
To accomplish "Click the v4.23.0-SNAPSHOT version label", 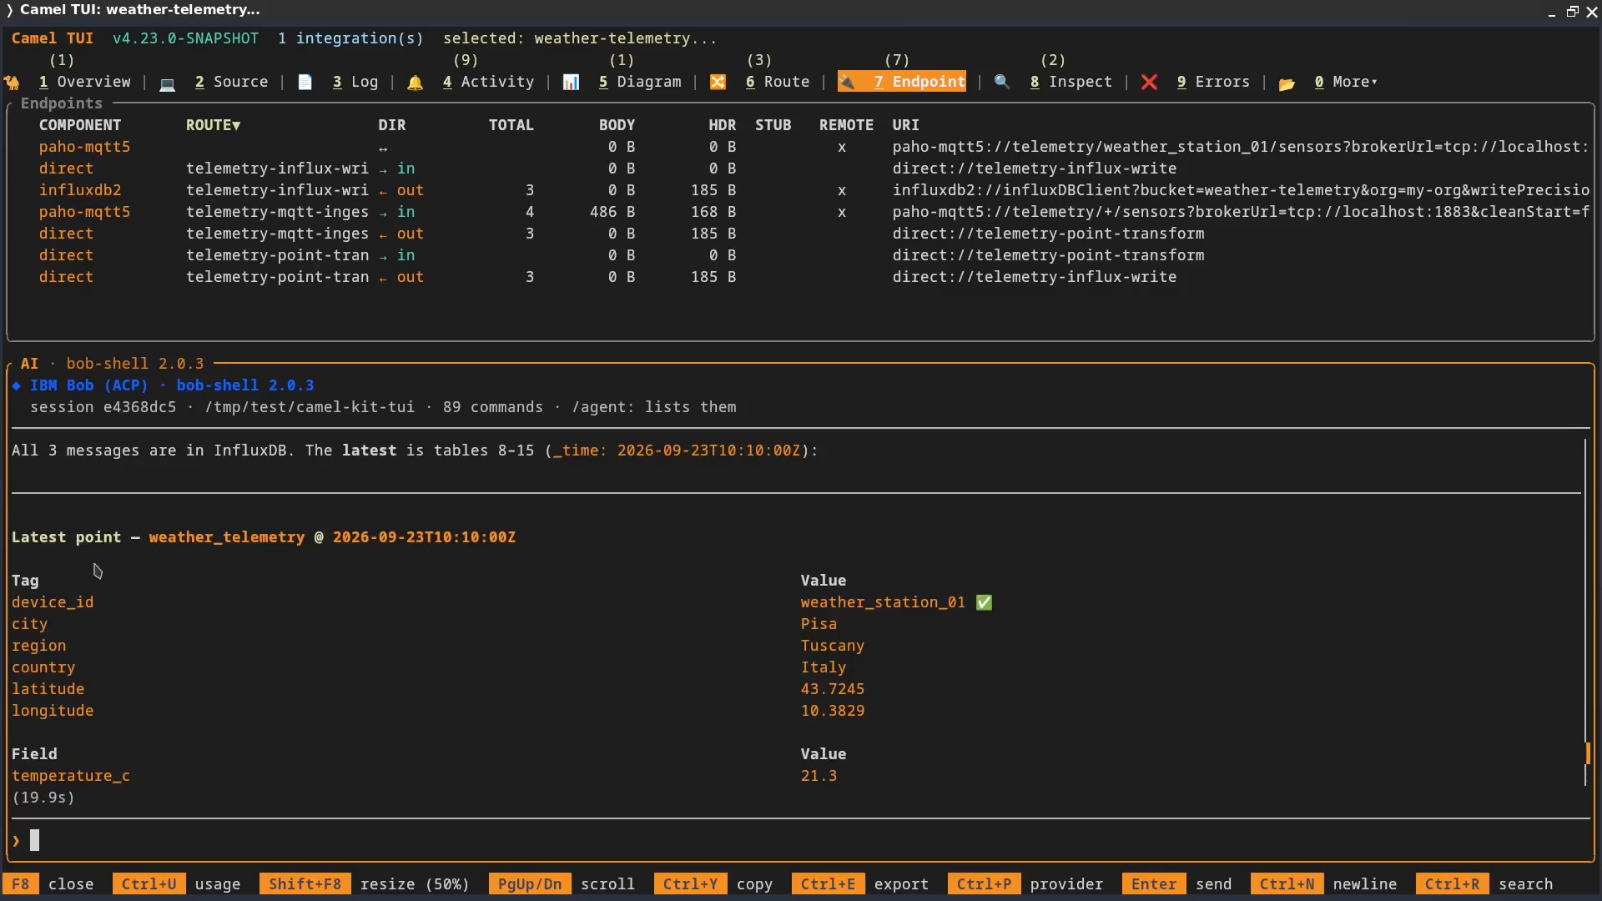I will pos(186,38).
